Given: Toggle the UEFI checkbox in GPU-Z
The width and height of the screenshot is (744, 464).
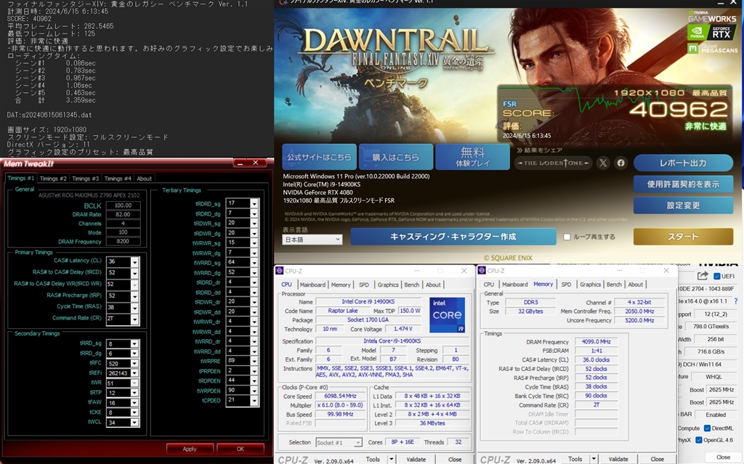Looking at the screenshot, I should click(x=718, y=276).
